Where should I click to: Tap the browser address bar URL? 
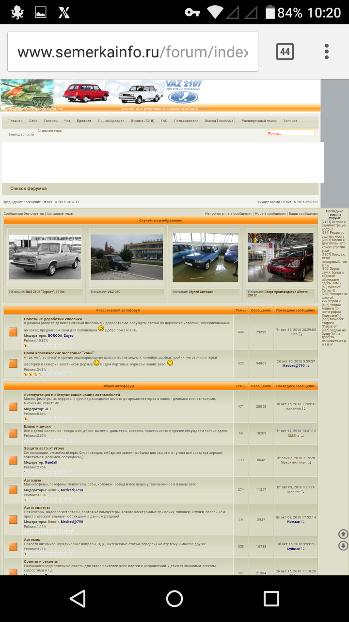click(133, 52)
